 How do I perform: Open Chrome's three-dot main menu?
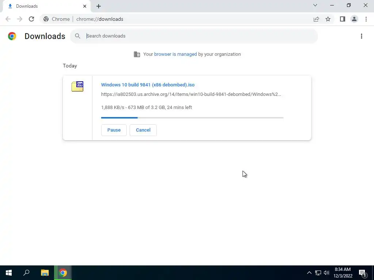tap(366, 19)
